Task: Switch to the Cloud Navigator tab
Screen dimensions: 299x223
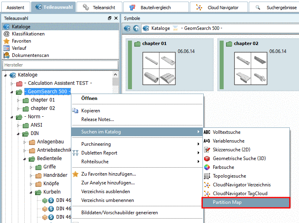Action: coord(219,8)
